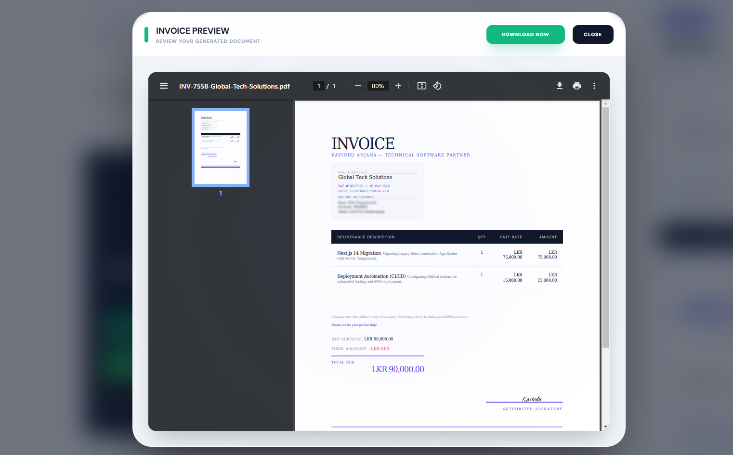Click the AUTHORIZED SIGNATURE label

click(532, 409)
